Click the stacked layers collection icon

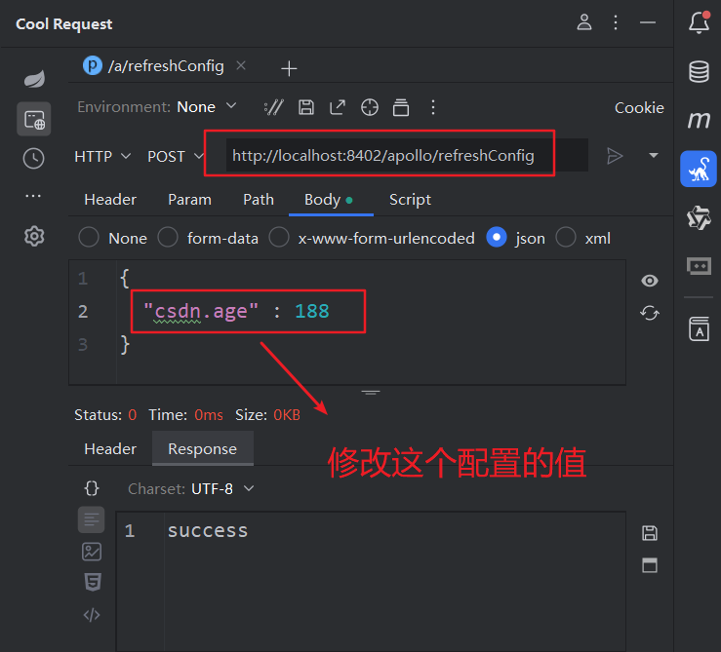click(401, 107)
